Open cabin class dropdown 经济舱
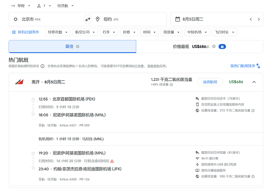 click(65, 6)
